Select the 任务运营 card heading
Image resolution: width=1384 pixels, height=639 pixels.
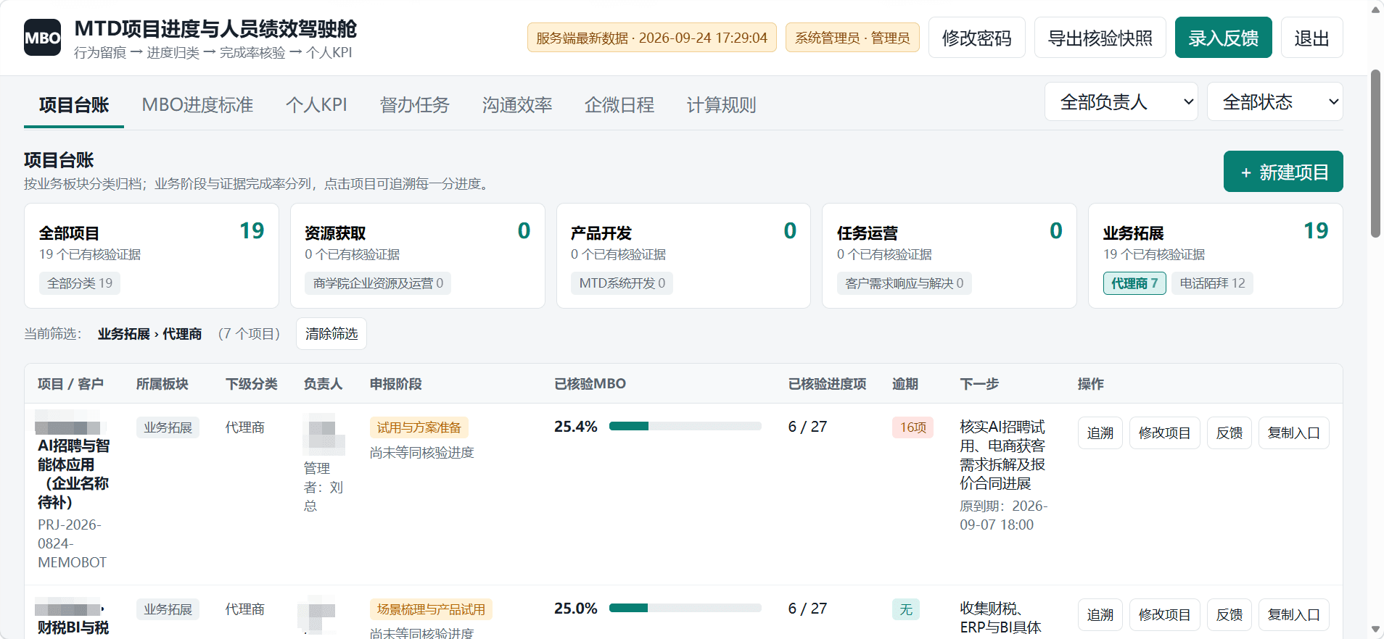coord(867,233)
